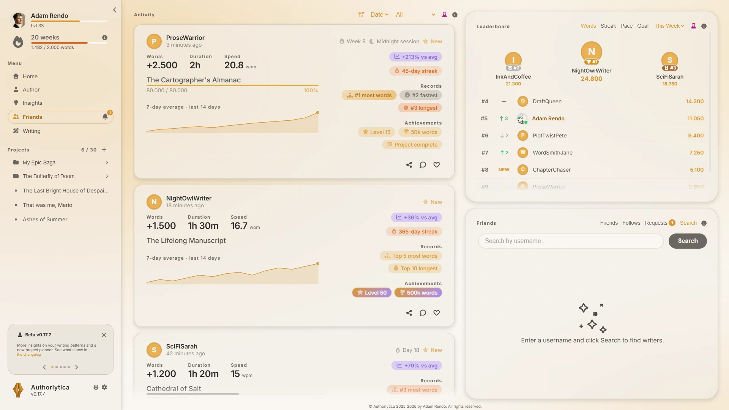Like ProseWarrior's activity post

coord(437,165)
